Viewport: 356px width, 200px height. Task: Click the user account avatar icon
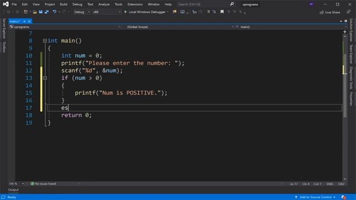pos(311,4)
